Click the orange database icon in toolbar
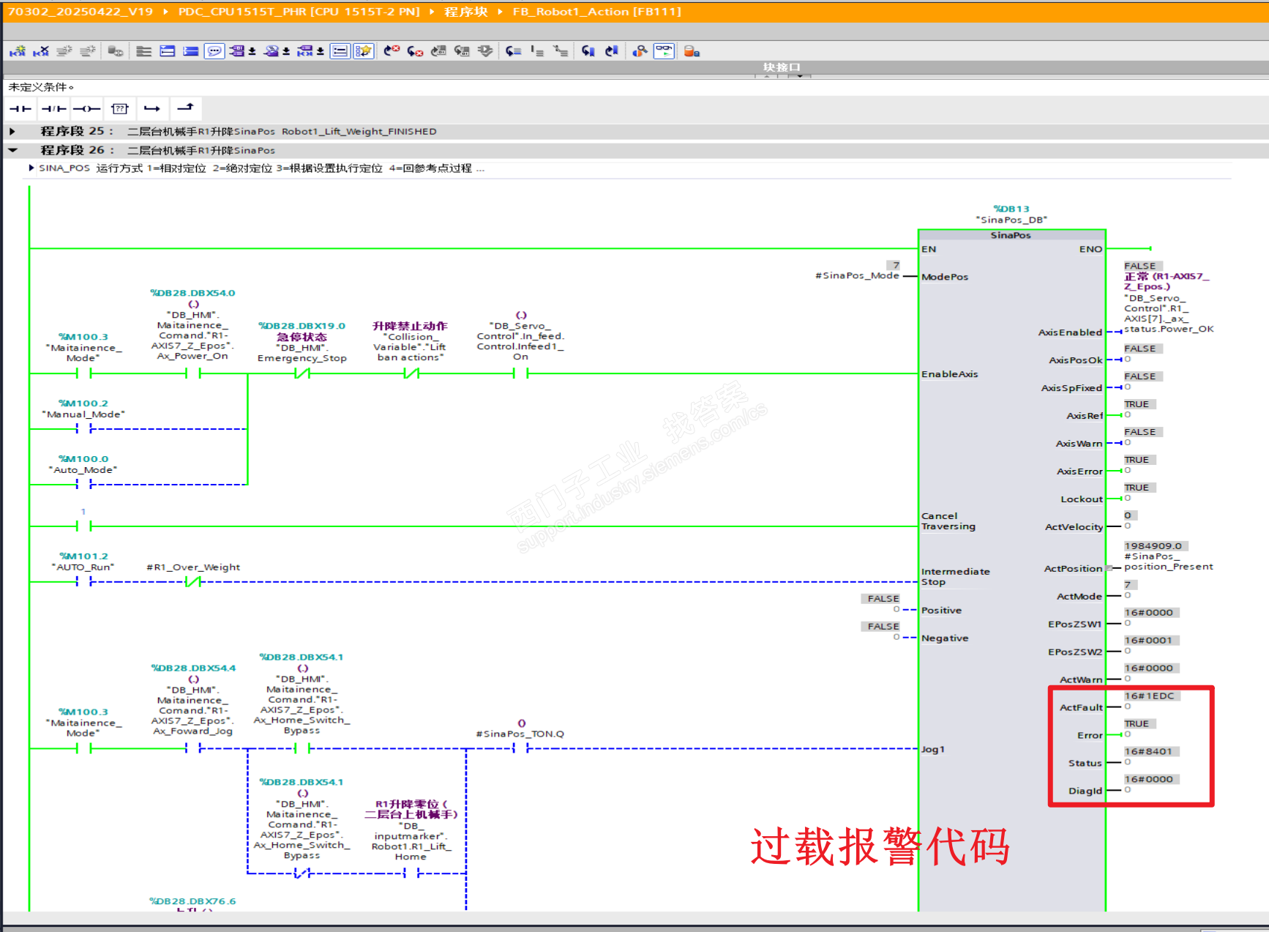 [692, 51]
